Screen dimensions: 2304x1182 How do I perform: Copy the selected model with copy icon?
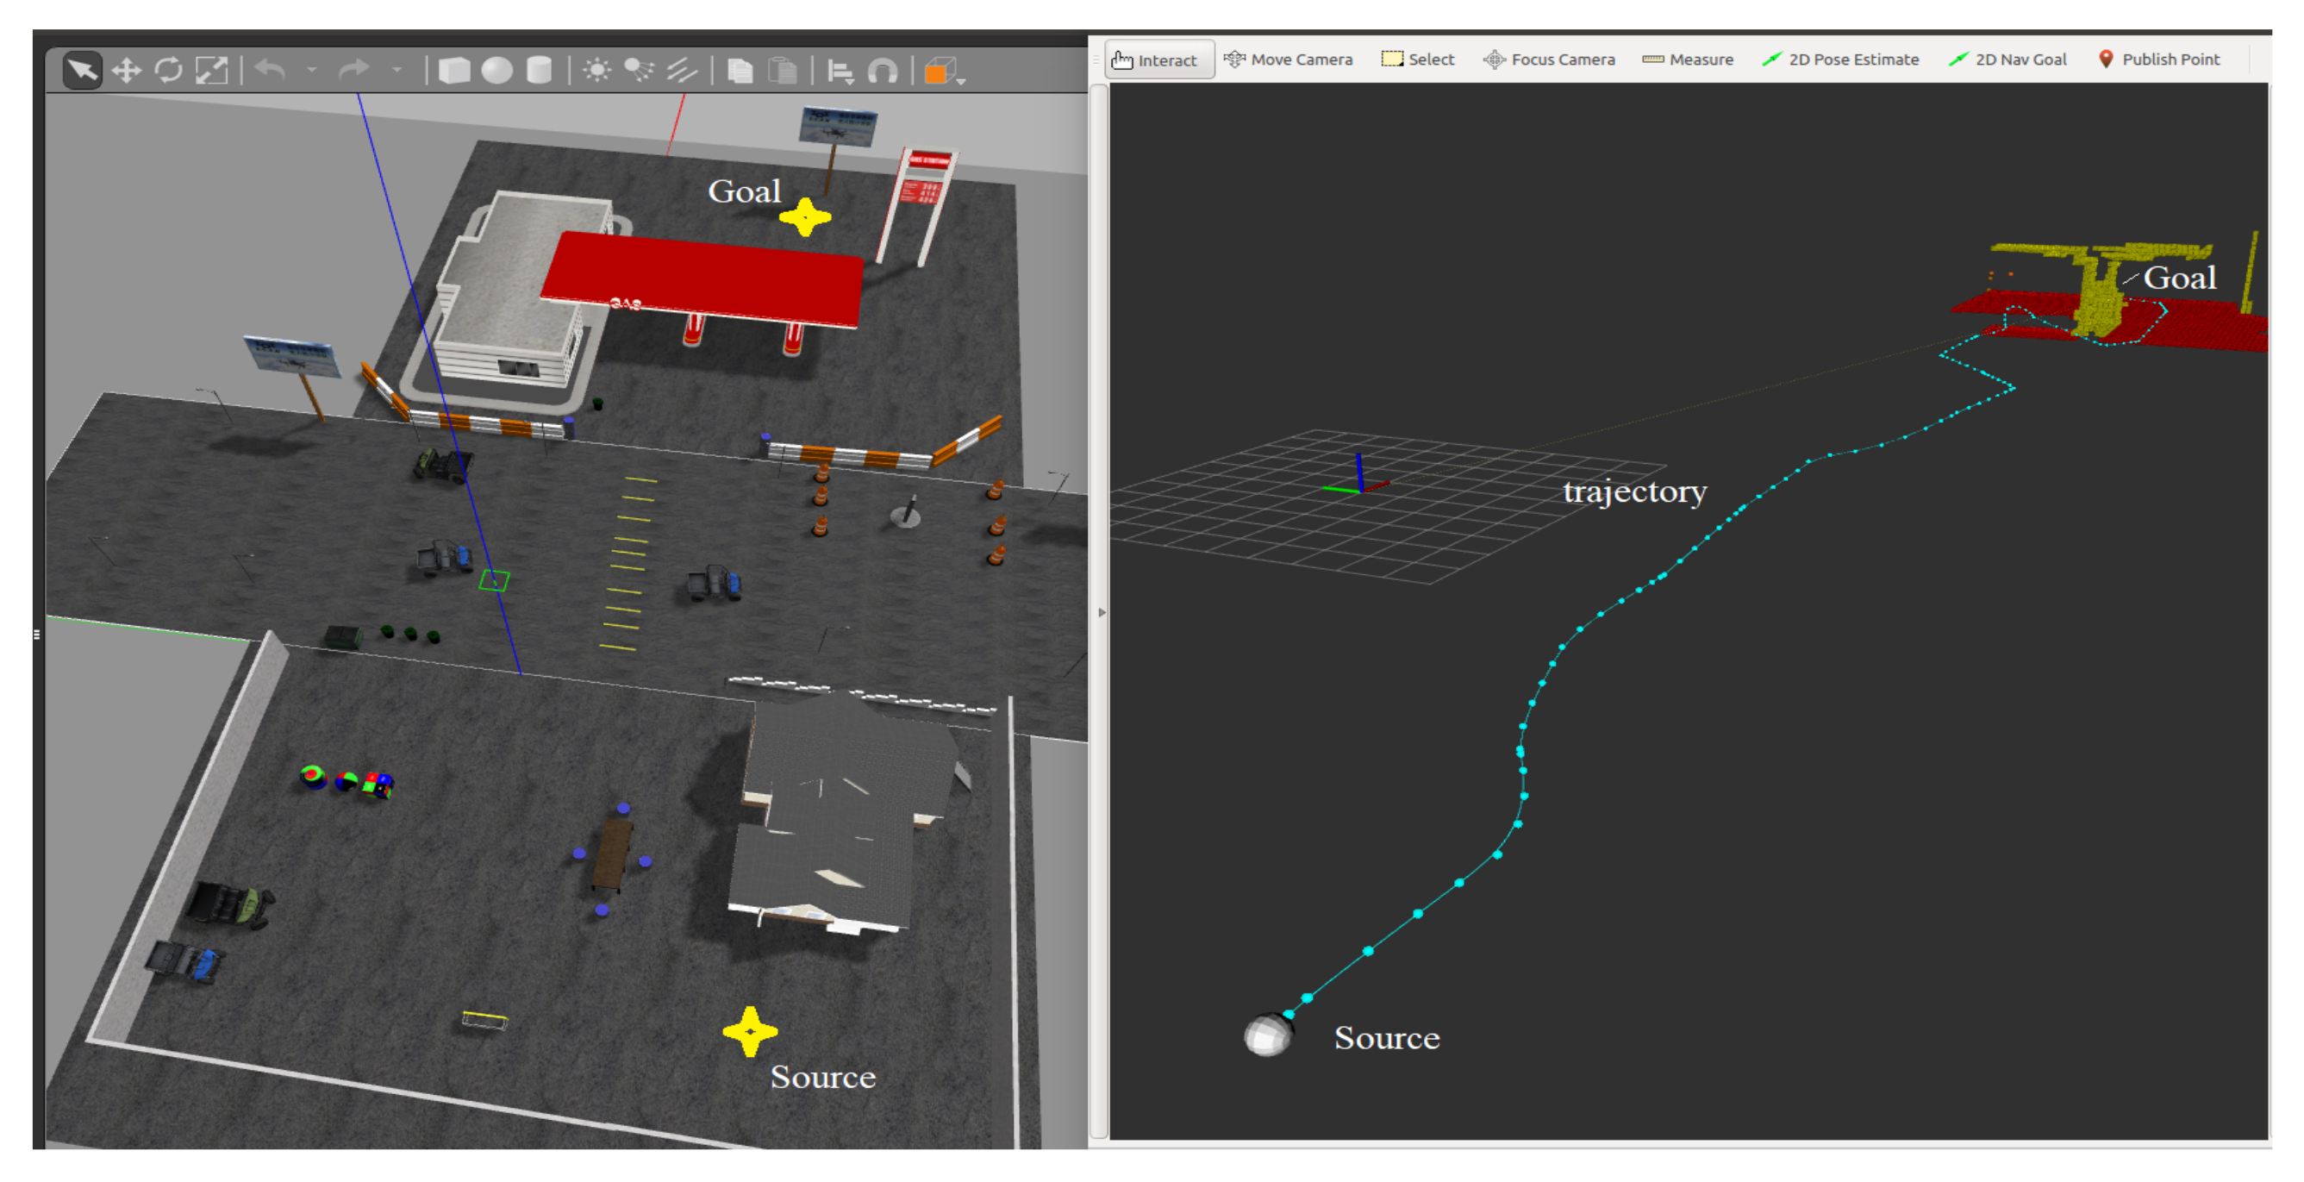point(740,71)
